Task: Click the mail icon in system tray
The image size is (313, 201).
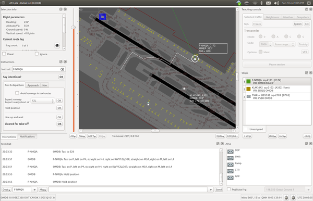Action: click(x=268, y=3)
